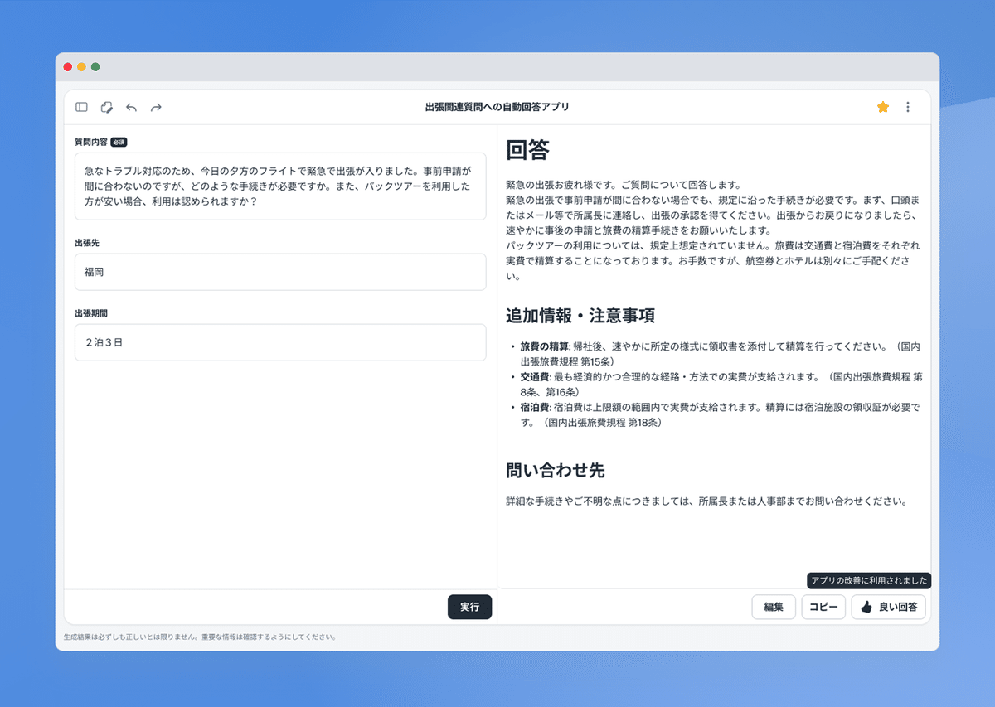
Task: Click the yellow favorite star icon
Action: tap(882, 107)
